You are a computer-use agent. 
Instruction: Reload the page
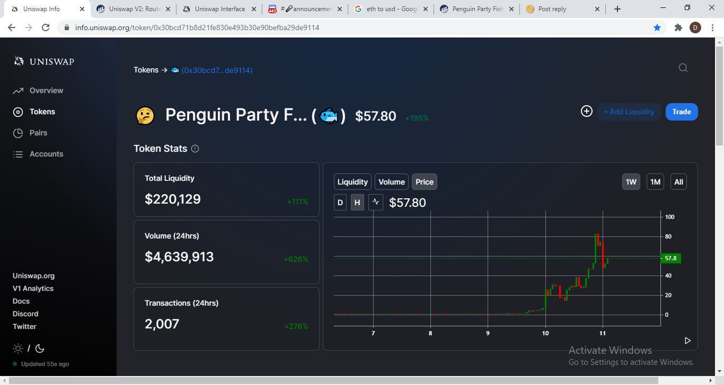(46, 27)
